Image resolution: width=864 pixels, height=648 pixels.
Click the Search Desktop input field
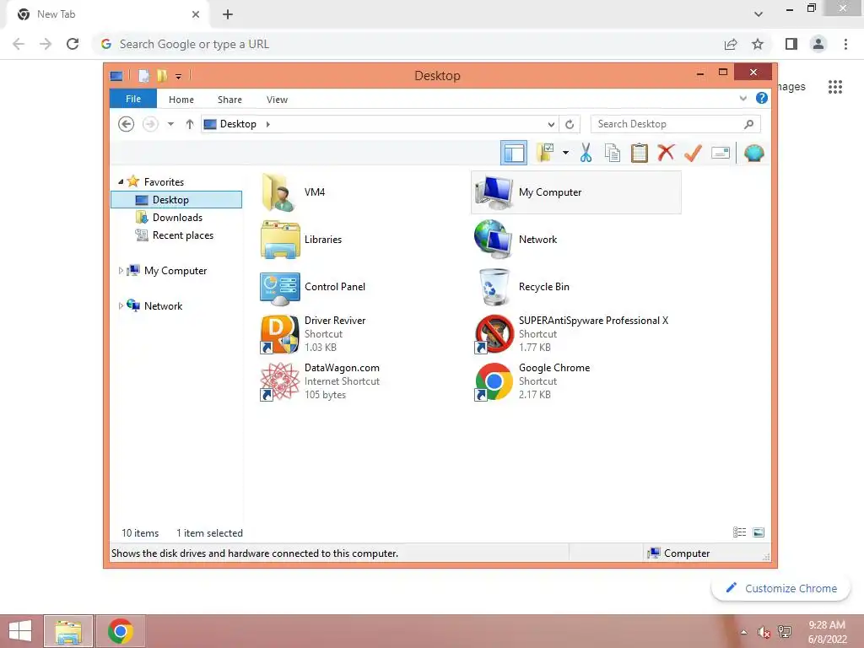coord(675,124)
